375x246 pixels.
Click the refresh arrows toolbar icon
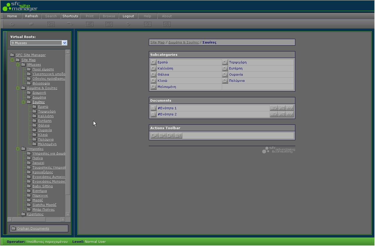(31, 24)
